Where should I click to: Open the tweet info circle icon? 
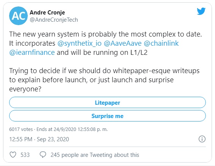coord(202,139)
